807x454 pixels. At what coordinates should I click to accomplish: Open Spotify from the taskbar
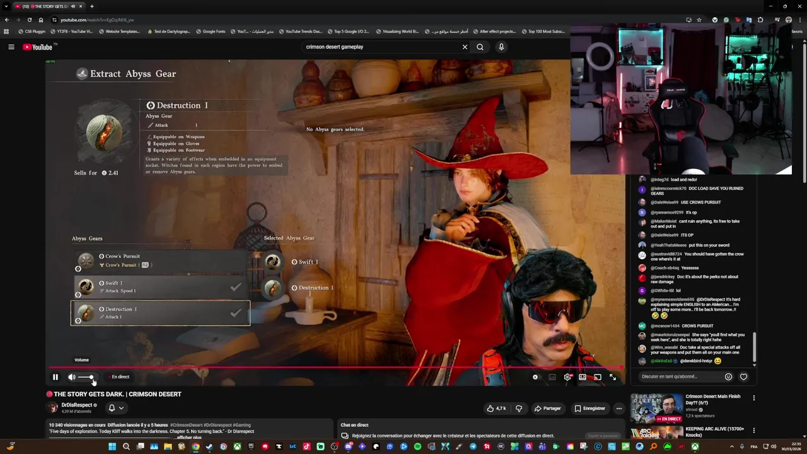(x=417, y=446)
